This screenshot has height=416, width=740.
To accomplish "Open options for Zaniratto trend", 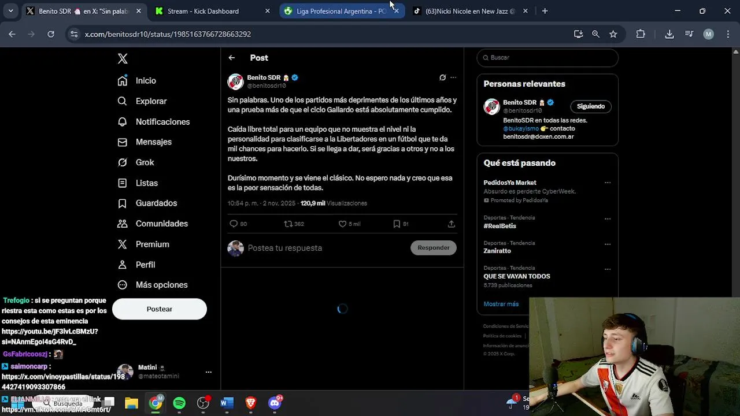I will [x=607, y=244].
